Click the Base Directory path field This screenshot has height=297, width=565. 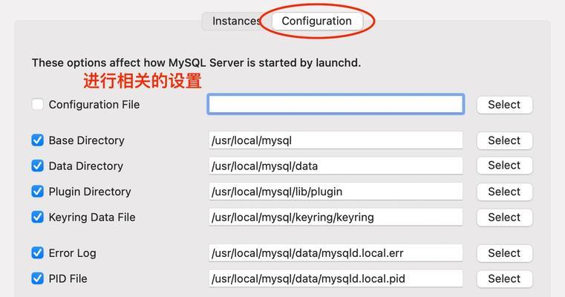point(336,140)
